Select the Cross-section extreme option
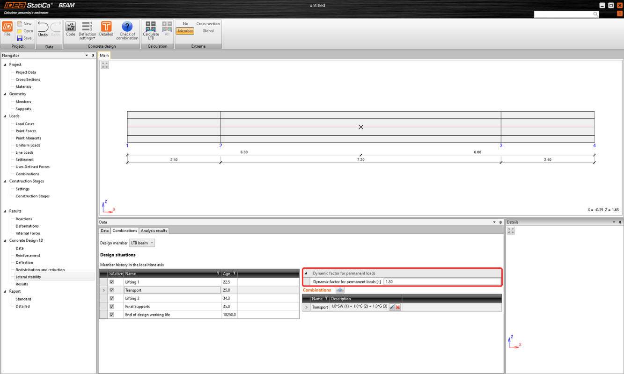The height and width of the screenshot is (374, 624). click(208, 24)
